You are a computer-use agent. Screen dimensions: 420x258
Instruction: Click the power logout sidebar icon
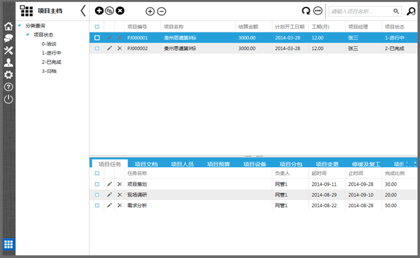(8, 99)
